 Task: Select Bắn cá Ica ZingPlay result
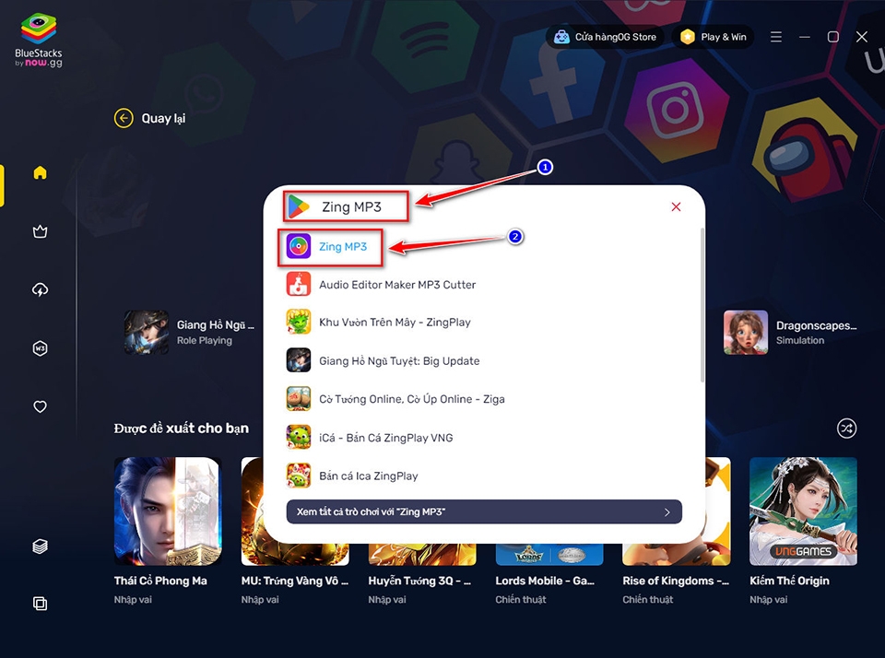click(x=369, y=476)
